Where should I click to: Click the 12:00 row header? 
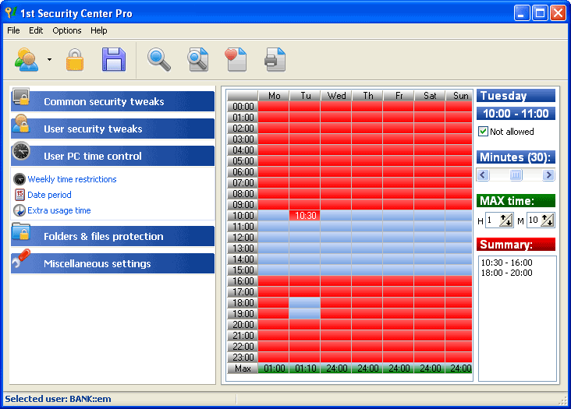tap(243, 238)
